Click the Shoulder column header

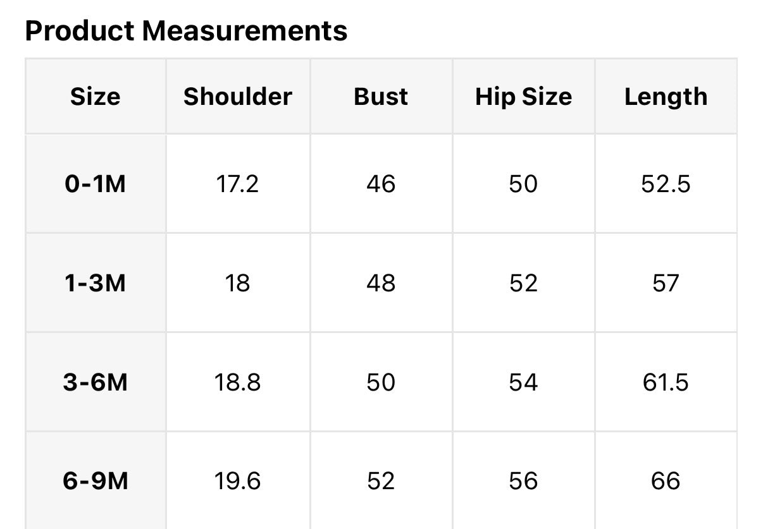coord(237,97)
